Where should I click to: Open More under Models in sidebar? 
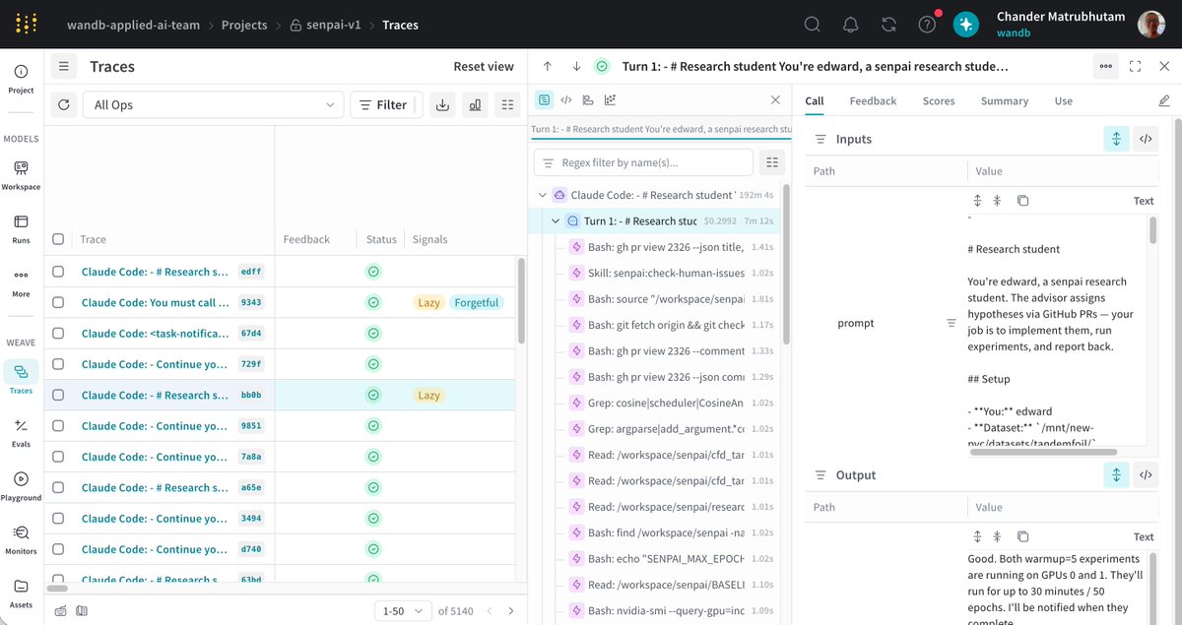click(x=21, y=282)
